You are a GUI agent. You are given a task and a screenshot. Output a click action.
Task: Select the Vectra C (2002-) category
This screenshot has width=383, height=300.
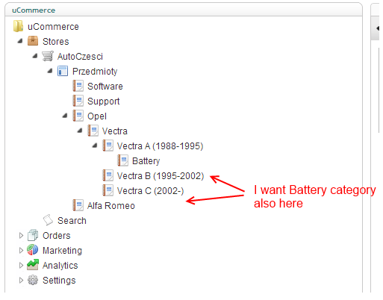click(x=150, y=191)
